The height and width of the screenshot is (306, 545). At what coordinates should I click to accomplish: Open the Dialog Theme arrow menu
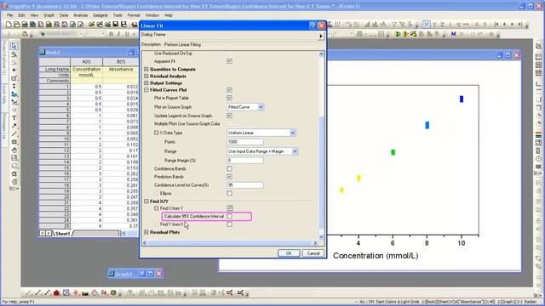pyautogui.click(x=321, y=36)
